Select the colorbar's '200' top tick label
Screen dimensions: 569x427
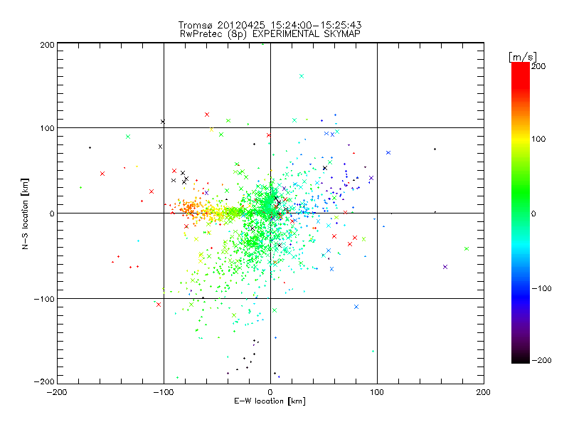click(538, 66)
